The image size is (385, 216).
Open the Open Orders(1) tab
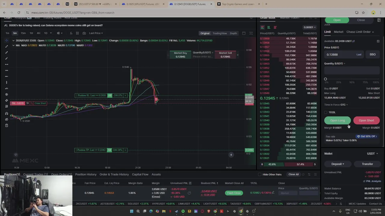point(61,174)
